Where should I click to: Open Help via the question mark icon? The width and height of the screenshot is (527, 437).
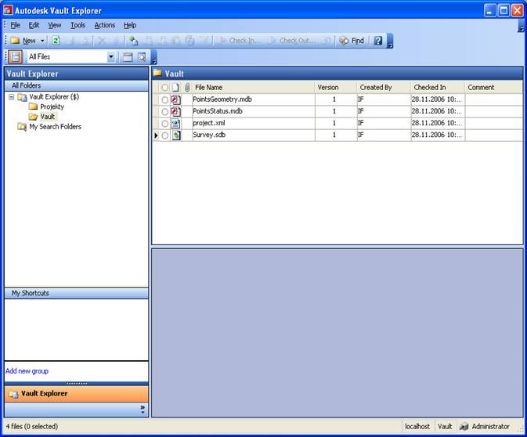pos(378,41)
